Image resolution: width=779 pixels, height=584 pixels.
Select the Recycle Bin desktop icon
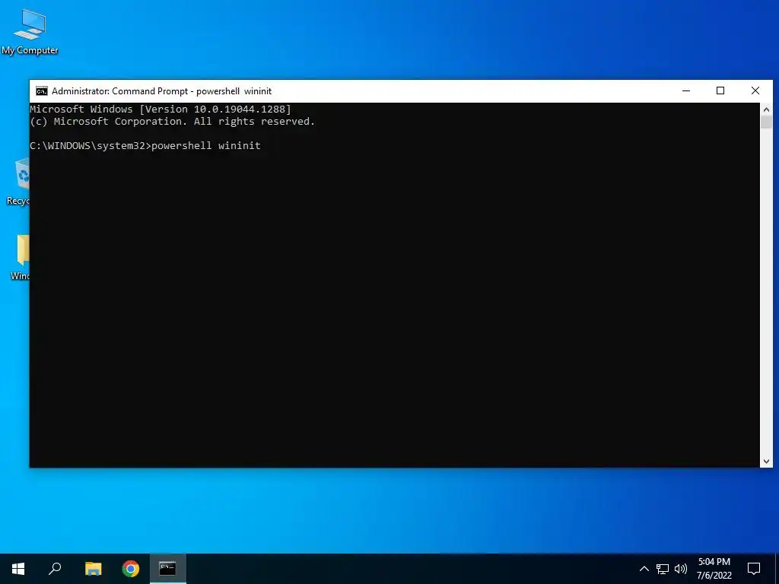18,181
